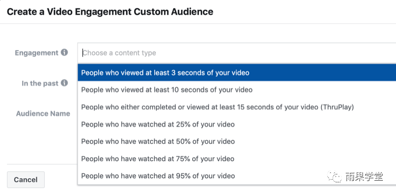Click the Create a Video Engagement Custom Audience title
Viewport: 396px width, 194px height.
click(110, 12)
